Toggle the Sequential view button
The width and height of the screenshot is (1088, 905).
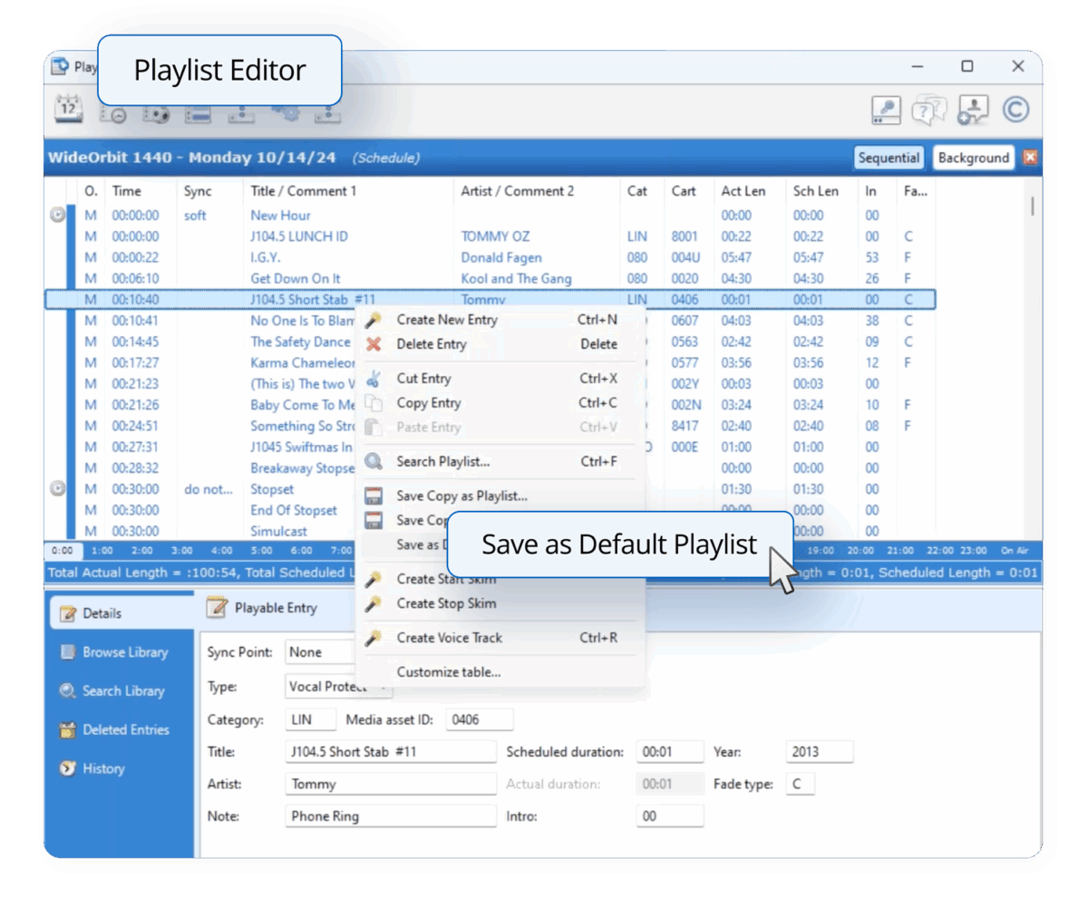pos(889,158)
